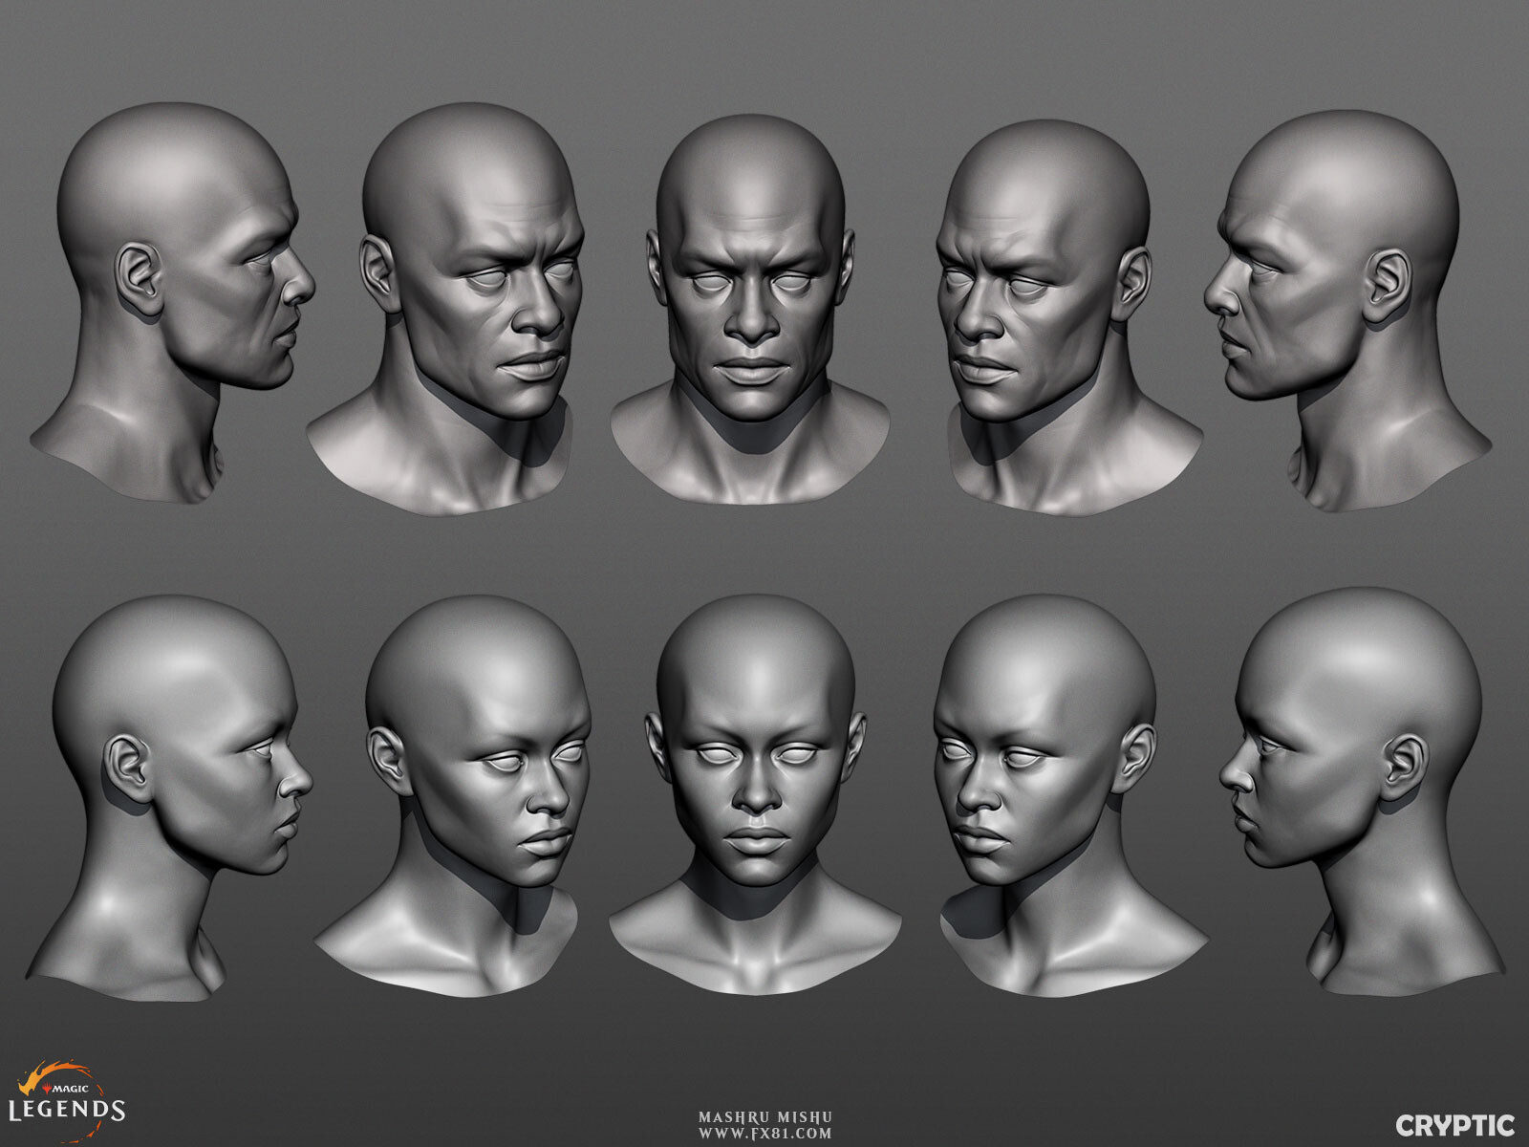Select the female head front-view render
The image size is (1529, 1147).
tap(755, 796)
